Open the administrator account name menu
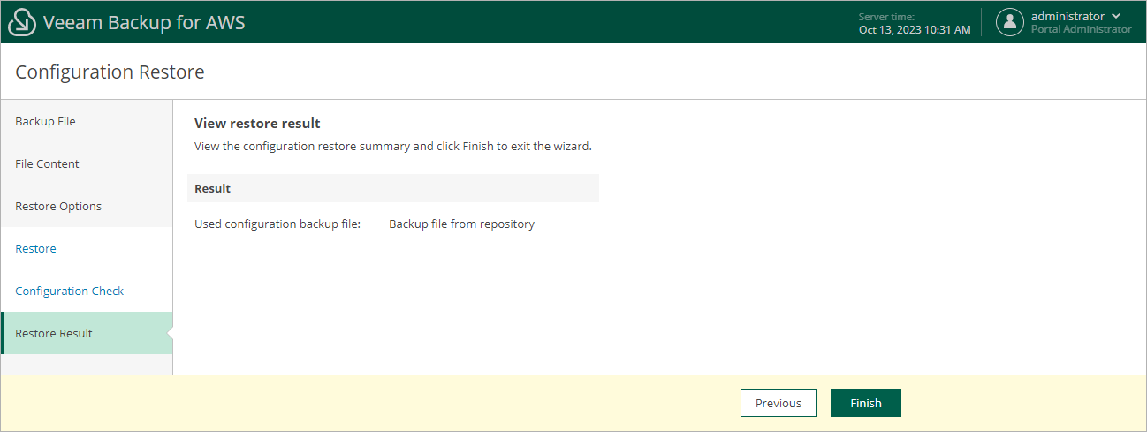 [x=1067, y=16]
